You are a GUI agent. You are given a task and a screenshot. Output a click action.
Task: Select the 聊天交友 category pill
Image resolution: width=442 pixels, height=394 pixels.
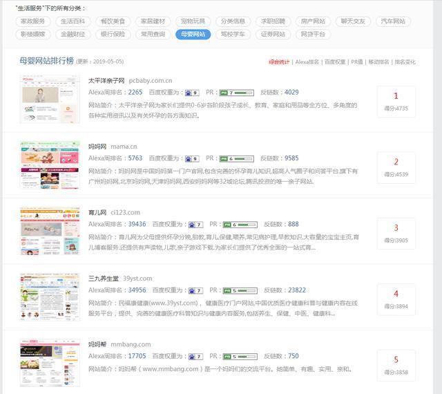coord(353,21)
